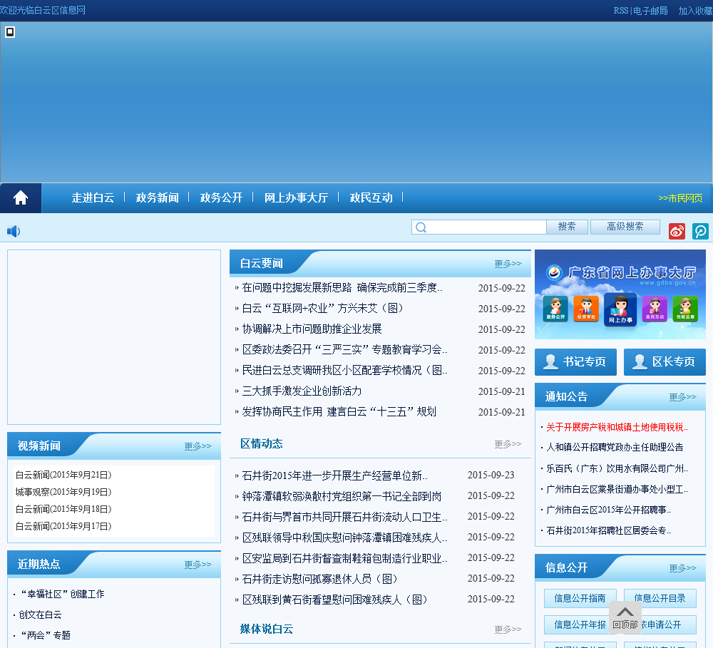Open the RSS link at the top
This screenshot has width=713, height=648.
click(621, 11)
